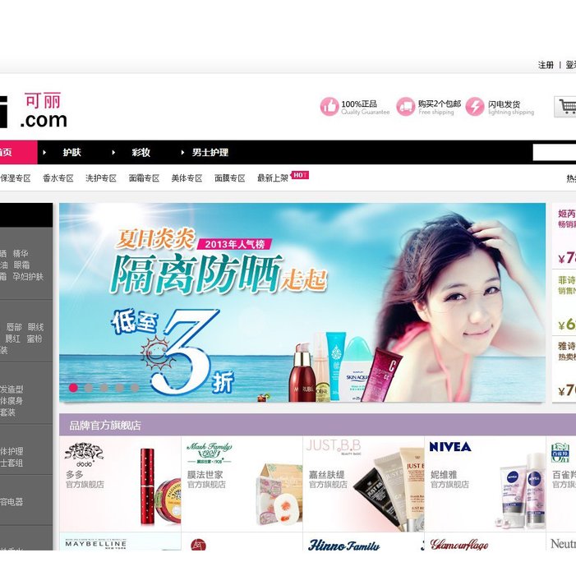Click the red round brand logo beside Maybelline

coord(198,545)
